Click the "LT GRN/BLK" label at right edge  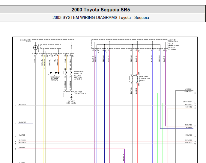tap(188, 102)
